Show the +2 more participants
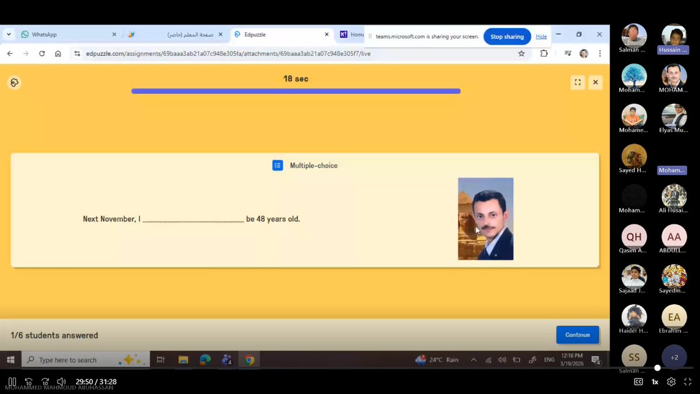 click(x=674, y=357)
